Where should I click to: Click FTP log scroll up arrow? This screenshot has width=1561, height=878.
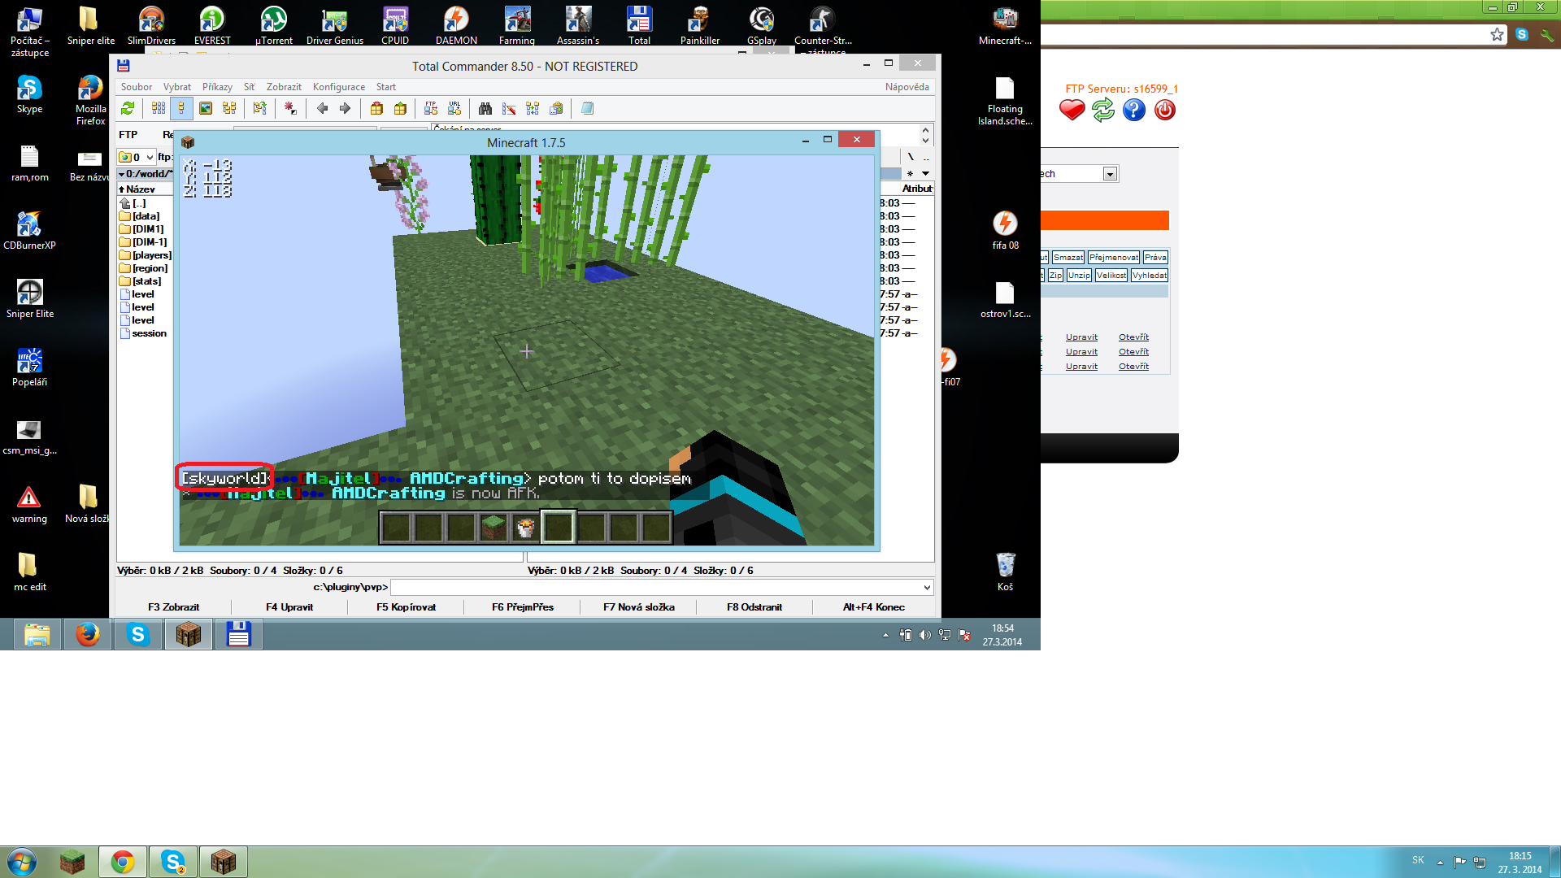925,129
